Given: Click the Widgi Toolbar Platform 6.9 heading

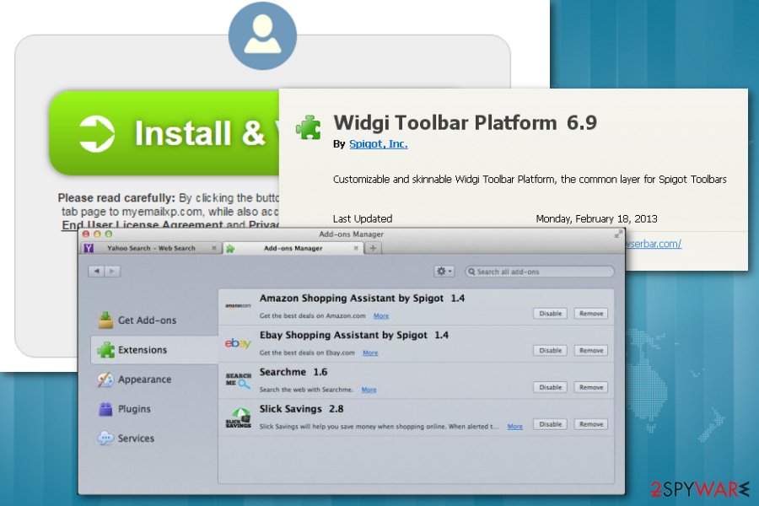Looking at the screenshot, I should click(465, 123).
